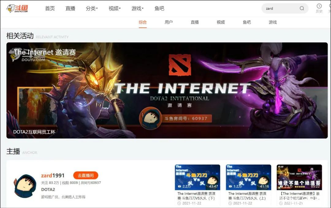Go to 首页 in the navigation
331x208 pixels.
tap(50, 9)
